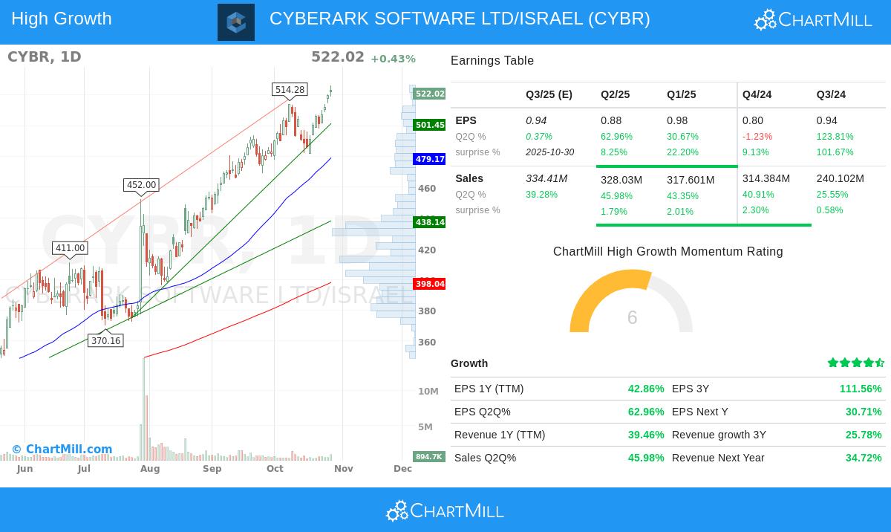Toggle the green 522.02 current price label

click(429, 94)
